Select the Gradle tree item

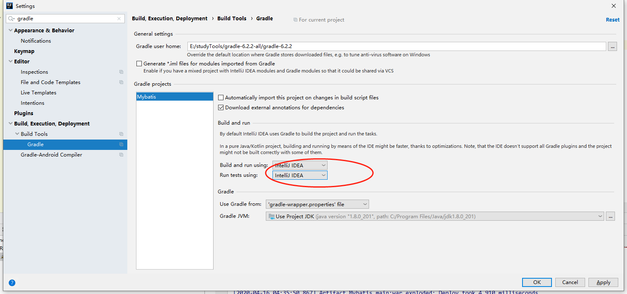[65, 145]
